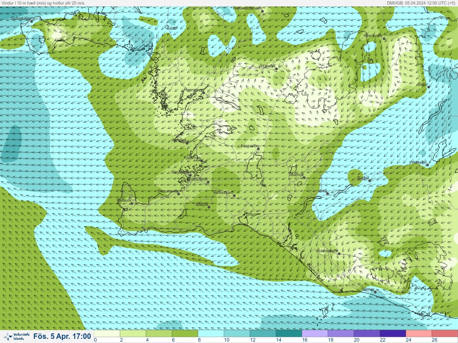458x343 pixels.
Task: Click the Hvanneyri station label
Action: 193,90
